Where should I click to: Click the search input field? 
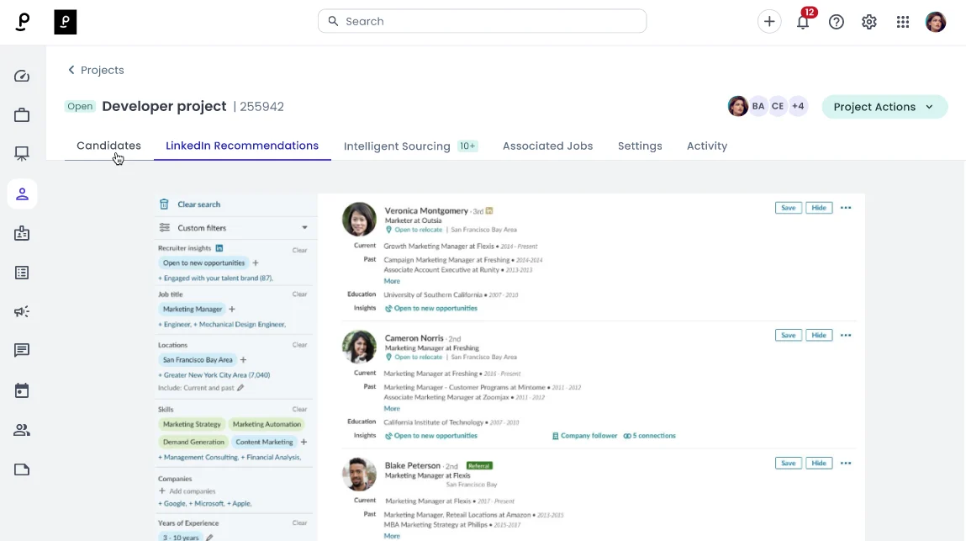pos(482,21)
